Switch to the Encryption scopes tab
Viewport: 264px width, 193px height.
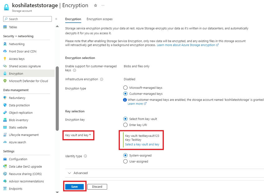point(99,19)
